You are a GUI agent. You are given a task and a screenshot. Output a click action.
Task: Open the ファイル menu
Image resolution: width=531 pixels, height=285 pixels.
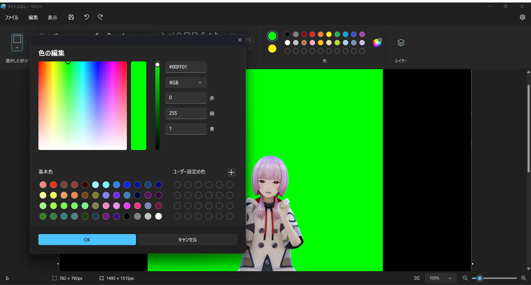(x=11, y=17)
